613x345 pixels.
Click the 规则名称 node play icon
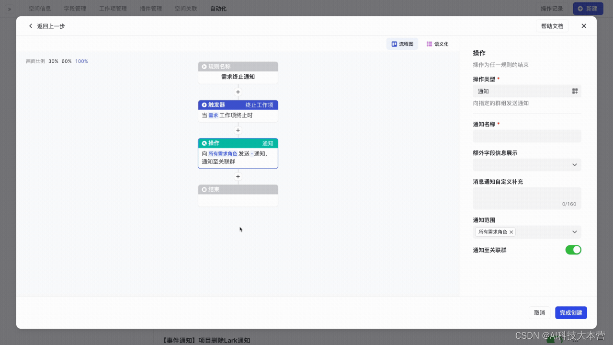click(204, 67)
